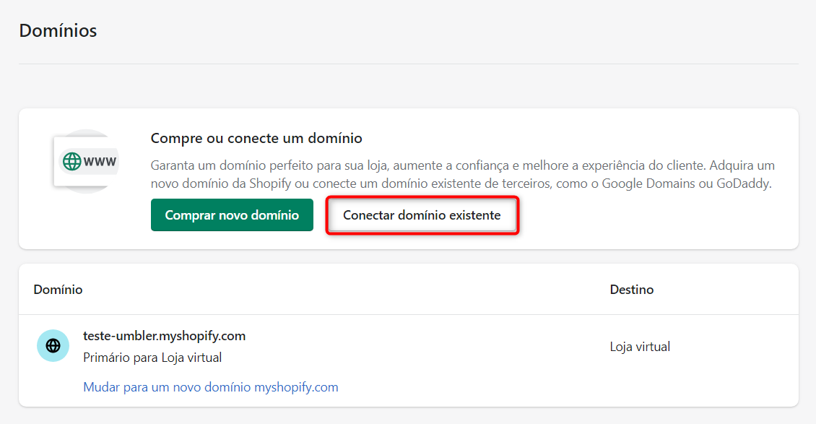Open the Mudar para um novo domínio link
Screen dimensions: 816x424
(x=210, y=387)
